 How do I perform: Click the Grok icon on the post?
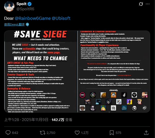coord(141,4)
